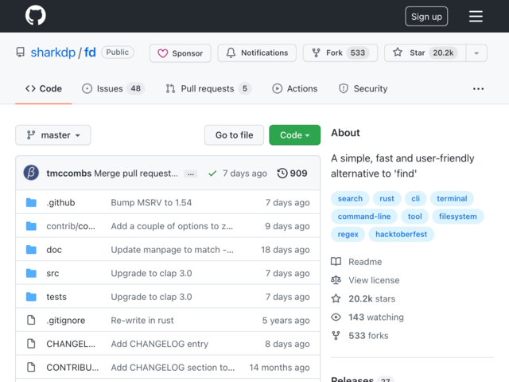Image resolution: width=509 pixels, height=382 pixels.
Task: Click the Sponsor heart button
Action: (x=181, y=53)
